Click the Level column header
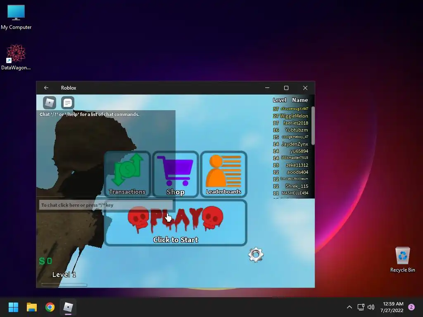 coord(280,100)
